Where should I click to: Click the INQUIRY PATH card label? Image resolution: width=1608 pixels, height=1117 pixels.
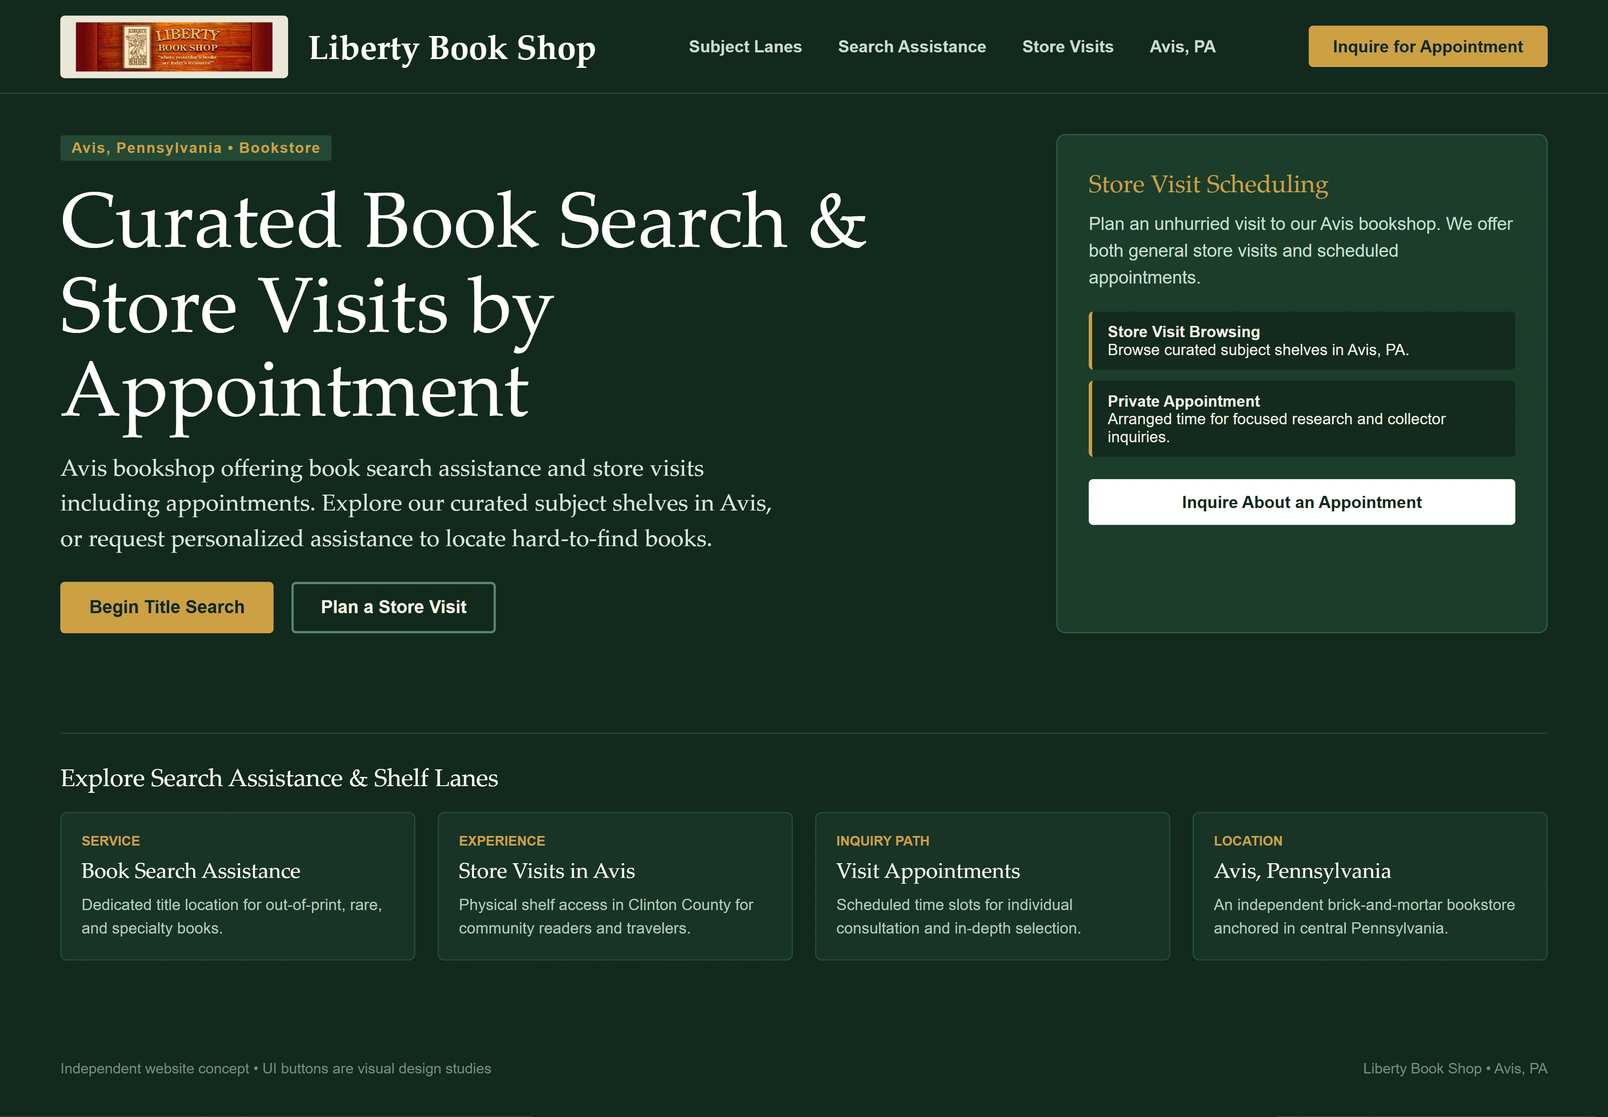882,841
